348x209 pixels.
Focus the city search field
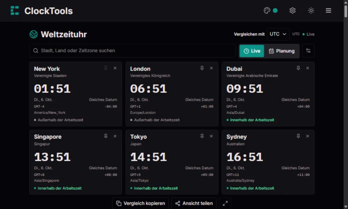point(132,51)
